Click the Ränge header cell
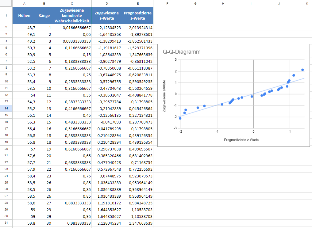Image resolution: width=312 pixels, height=228 pixels. click(x=44, y=16)
